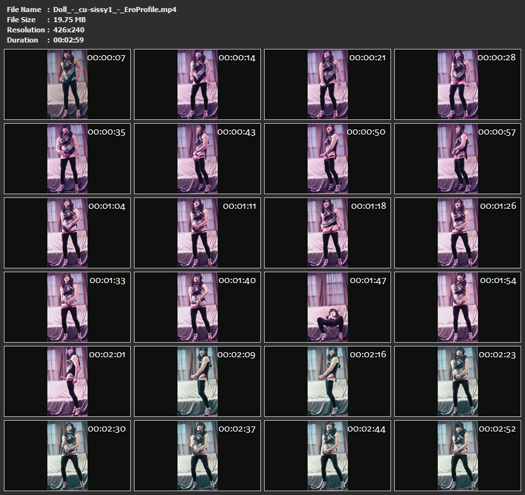Select the thumbnail labeled 00:00:57
Screen dimensions: 525x495
(458, 159)
